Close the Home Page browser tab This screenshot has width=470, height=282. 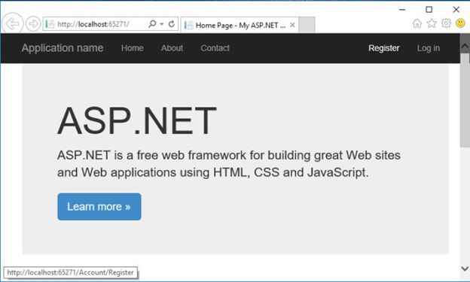292,25
